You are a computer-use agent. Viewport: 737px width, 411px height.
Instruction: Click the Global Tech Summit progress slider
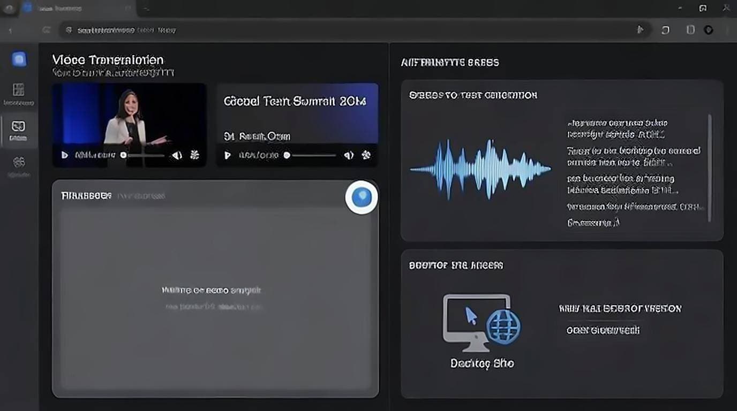[x=310, y=155]
